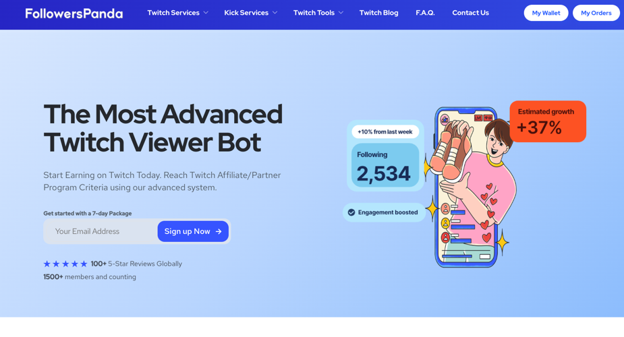This screenshot has height=337, width=624.
Task: Click the fifth blue review star
Action: pyautogui.click(x=84, y=264)
